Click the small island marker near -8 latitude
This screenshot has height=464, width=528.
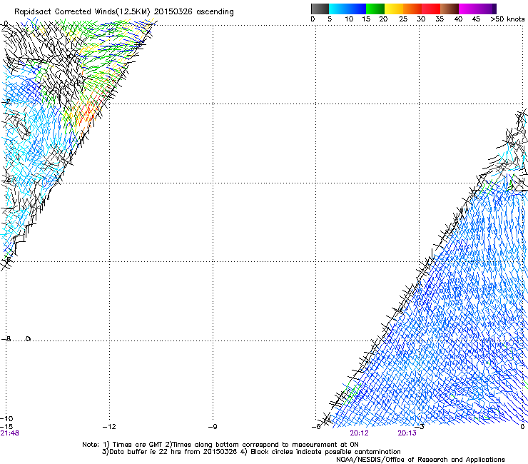(28, 338)
